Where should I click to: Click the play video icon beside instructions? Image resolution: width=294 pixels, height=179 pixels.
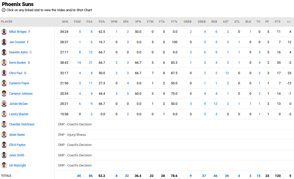coord(4,10)
